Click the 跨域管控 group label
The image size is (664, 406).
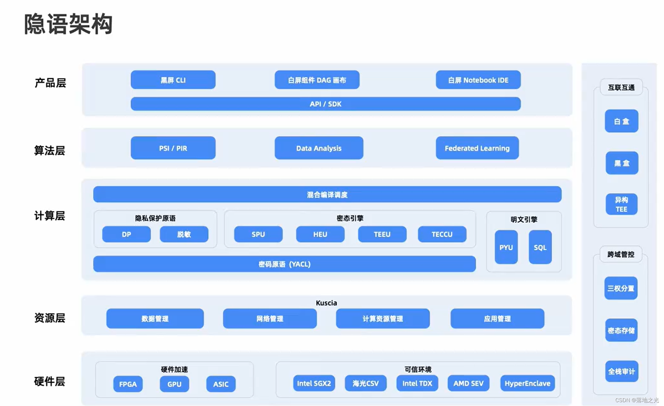pyautogui.click(x=621, y=254)
